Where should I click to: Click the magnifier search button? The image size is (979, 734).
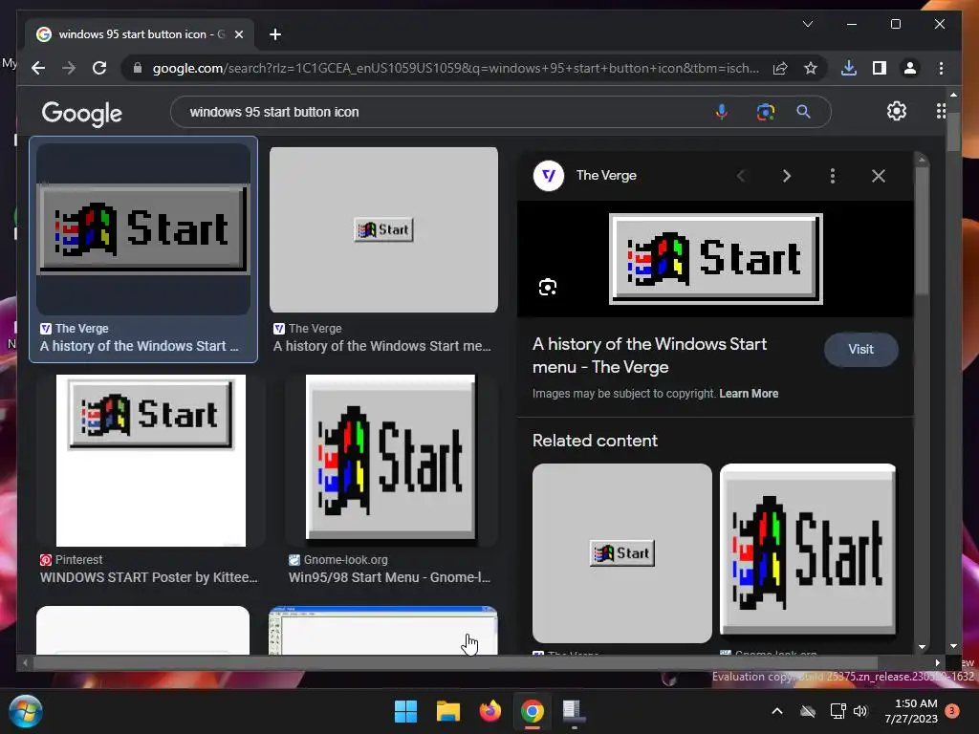[803, 112]
